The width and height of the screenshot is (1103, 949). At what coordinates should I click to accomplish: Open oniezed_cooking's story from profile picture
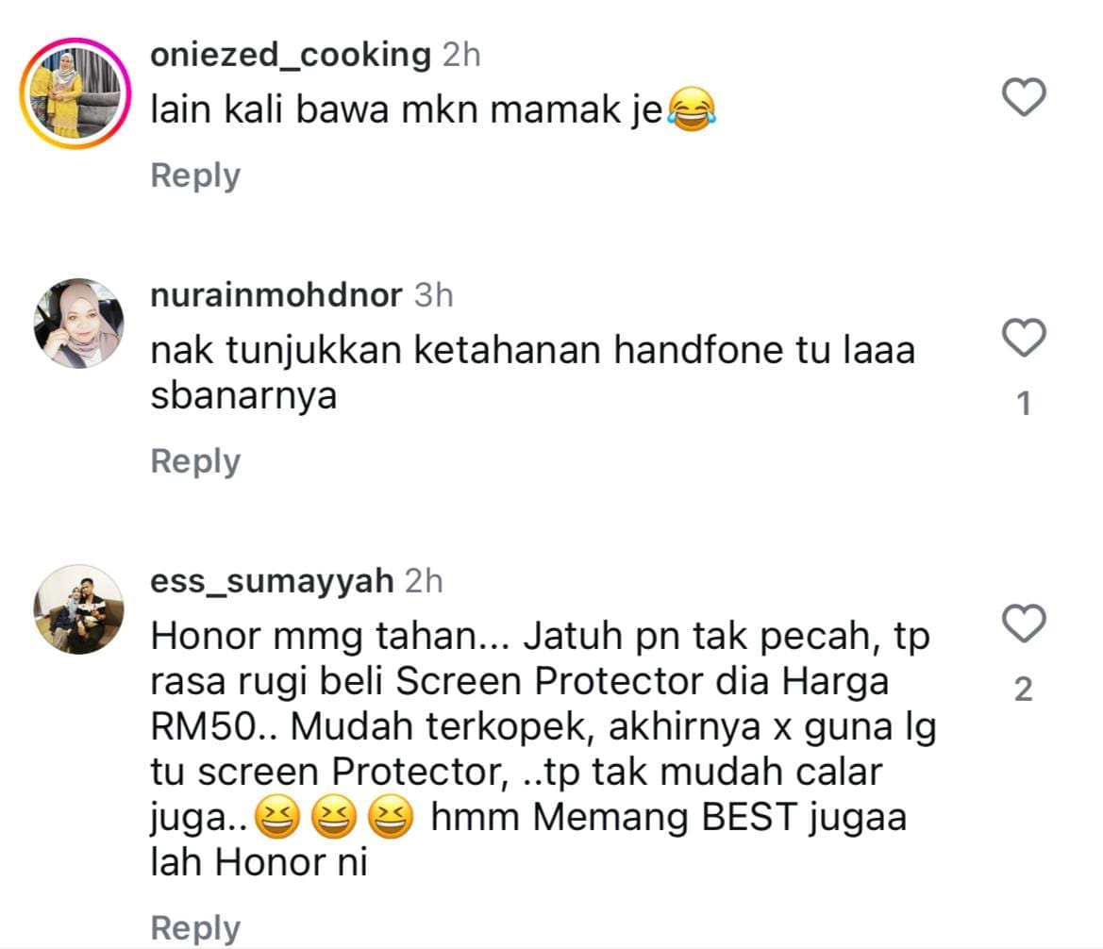click(x=75, y=93)
